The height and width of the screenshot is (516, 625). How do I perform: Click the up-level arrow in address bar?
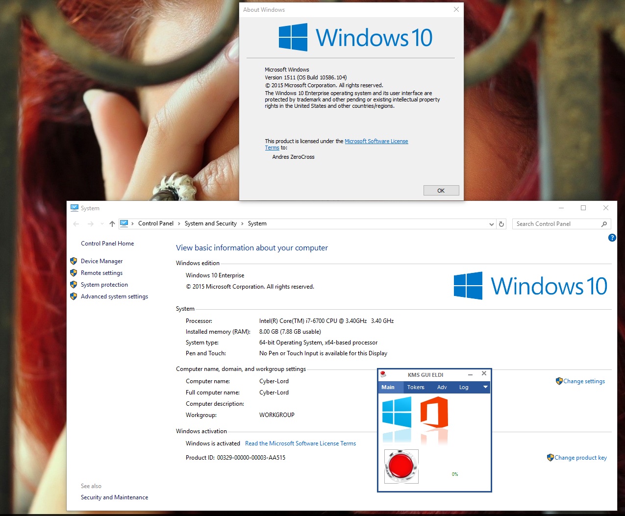click(x=112, y=224)
